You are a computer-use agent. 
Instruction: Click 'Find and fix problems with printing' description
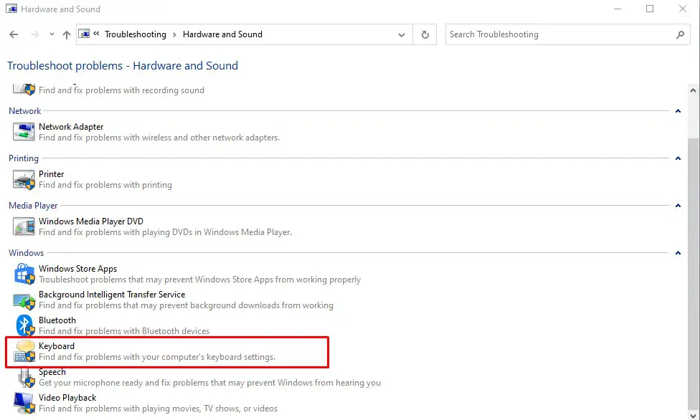[x=105, y=185]
